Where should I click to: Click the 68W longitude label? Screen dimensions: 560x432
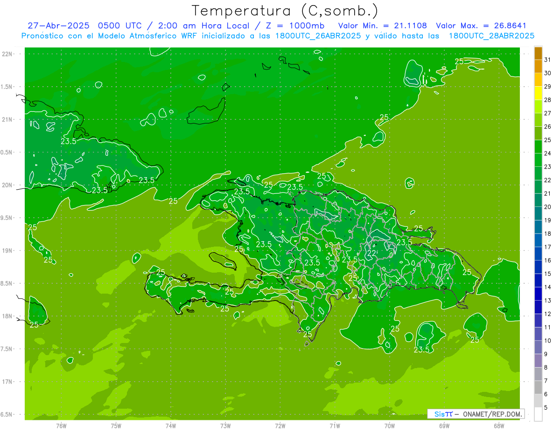tap(499, 425)
